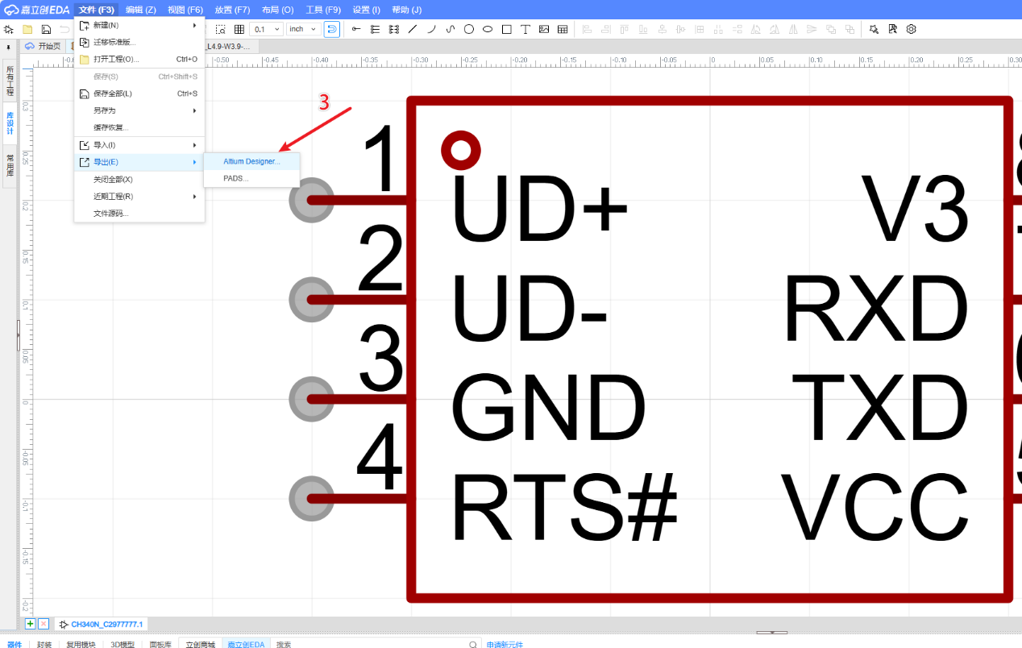Select the rectangle drawing tool
This screenshot has width=1022, height=648.
click(506, 29)
